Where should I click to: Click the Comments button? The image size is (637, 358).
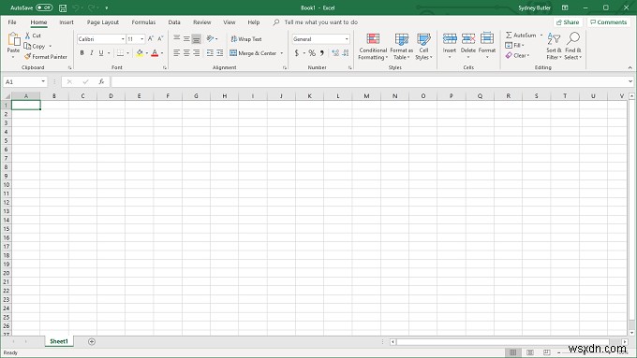[609, 22]
